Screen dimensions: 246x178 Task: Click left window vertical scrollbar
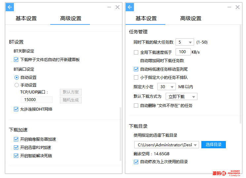click(120, 134)
